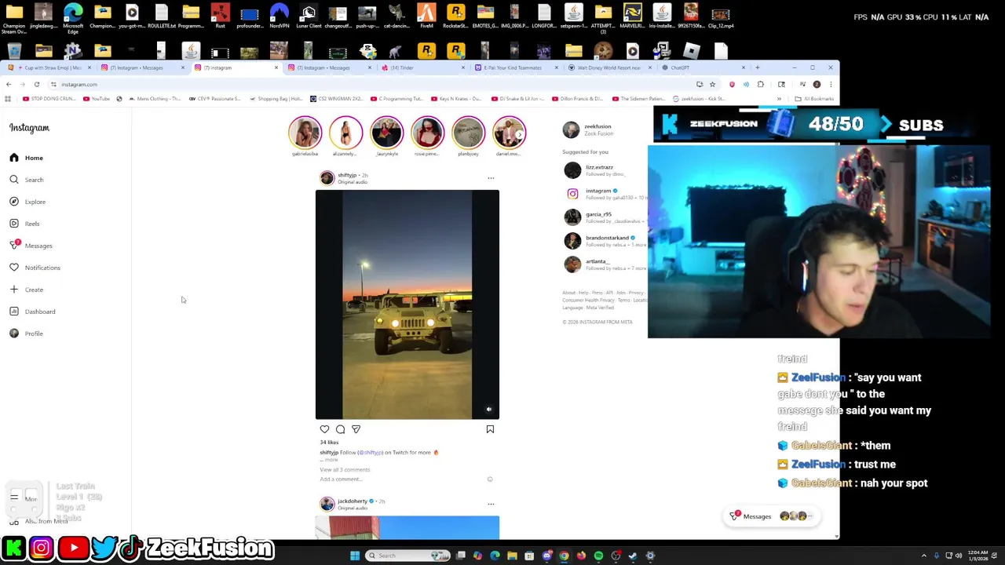Show more bookmarks via the overflow chevron
Viewport: 1005px width, 565px height.
click(x=779, y=99)
